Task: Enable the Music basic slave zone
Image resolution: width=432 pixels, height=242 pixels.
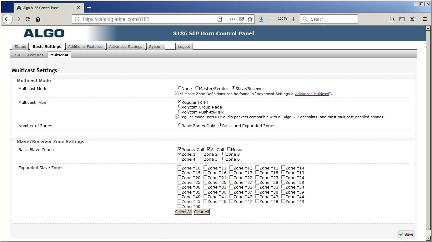Action: coord(229,149)
